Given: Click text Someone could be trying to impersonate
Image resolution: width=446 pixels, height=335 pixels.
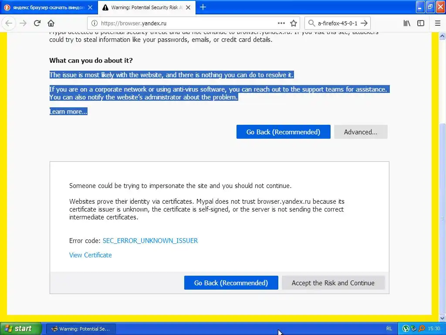Looking at the screenshot, I should click(x=180, y=186).
